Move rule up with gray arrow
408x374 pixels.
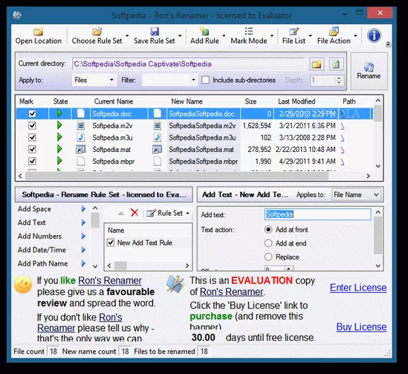pyautogui.click(x=121, y=213)
